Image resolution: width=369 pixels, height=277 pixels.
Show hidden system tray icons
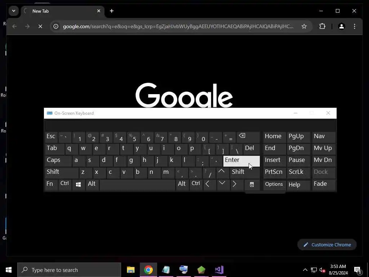(305, 270)
